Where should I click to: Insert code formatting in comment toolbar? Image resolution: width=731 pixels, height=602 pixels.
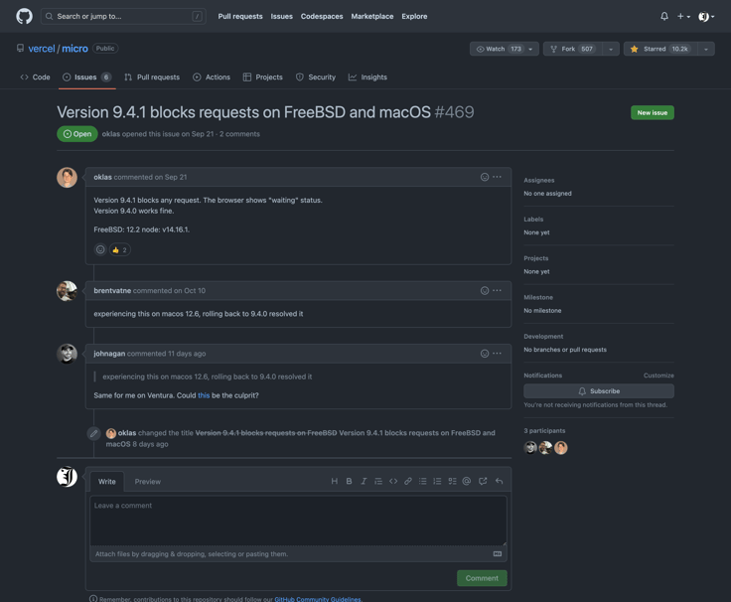coord(393,481)
